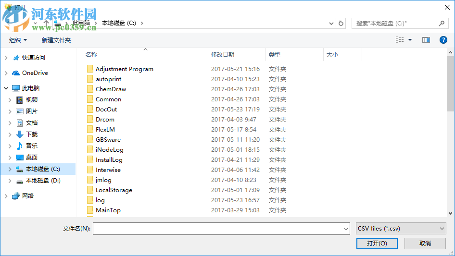Image resolution: width=455 pixels, height=256 pixels.
Task: Click the autoprint folder icon
Action: 90,79
